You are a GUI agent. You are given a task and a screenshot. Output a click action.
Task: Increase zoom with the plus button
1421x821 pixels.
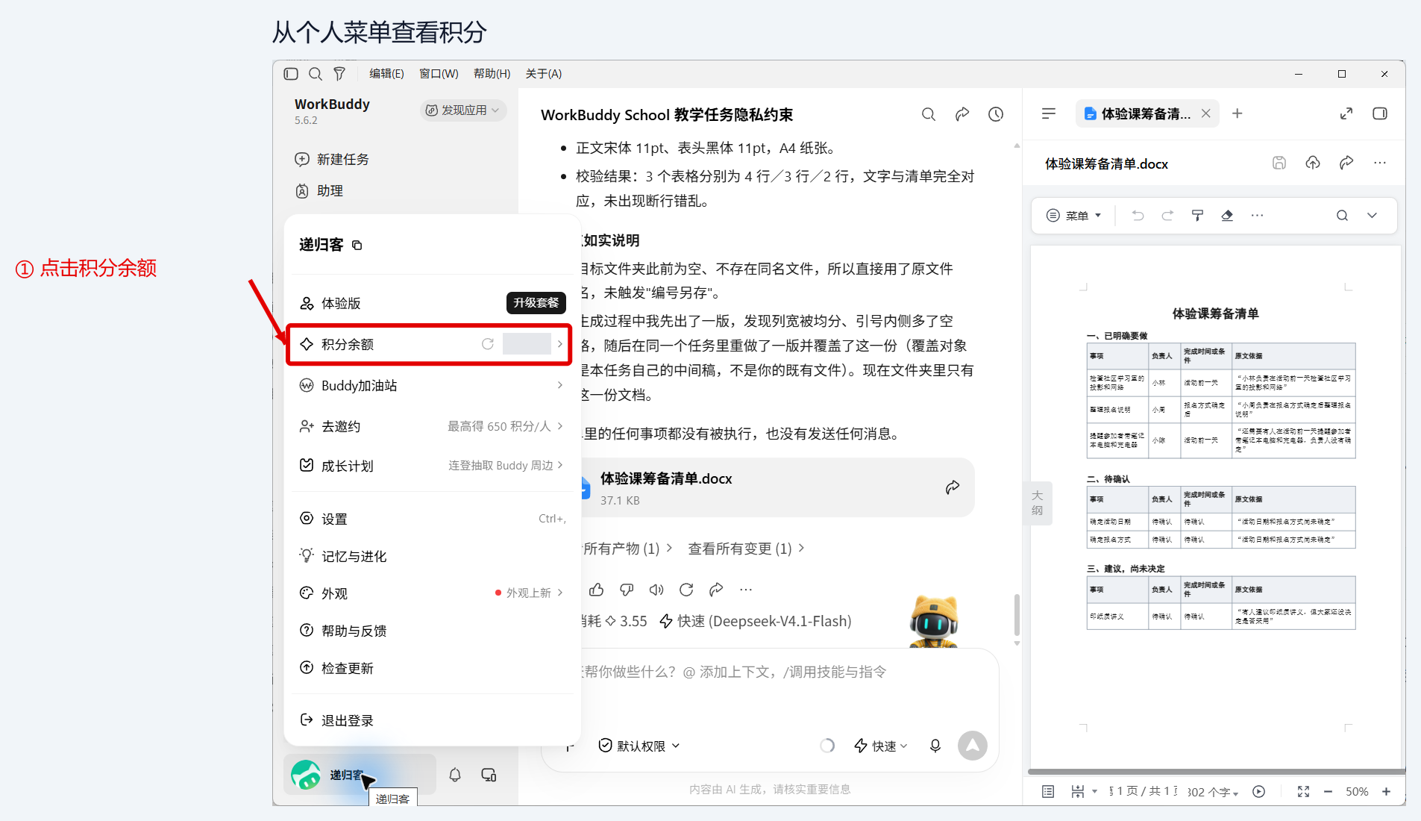(1386, 792)
